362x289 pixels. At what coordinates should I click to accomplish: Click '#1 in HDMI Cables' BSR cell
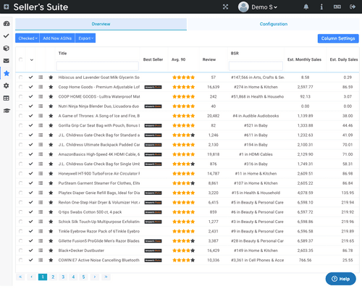tap(256, 154)
